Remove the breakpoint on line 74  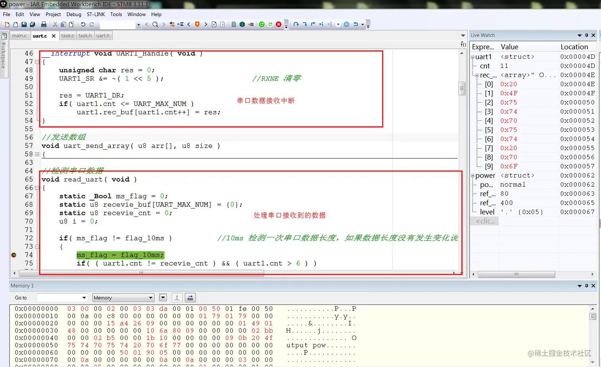click(x=14, y=255)
